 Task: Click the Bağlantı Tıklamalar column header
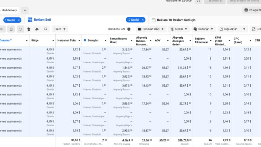point(201,41)
